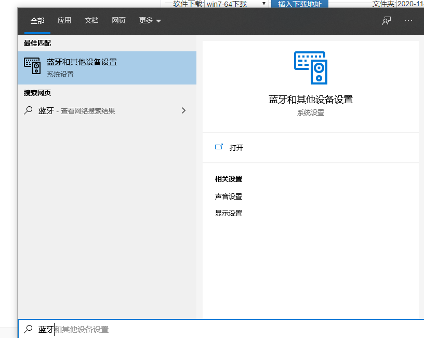Image resolution: width=424 pixels, height=338 pixels.
Task: Select the 网页 filter tab
Action: click(x=118, y=21)
